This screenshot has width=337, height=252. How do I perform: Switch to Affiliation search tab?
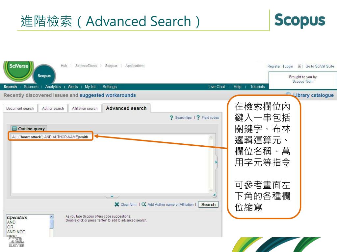point(85,108)
